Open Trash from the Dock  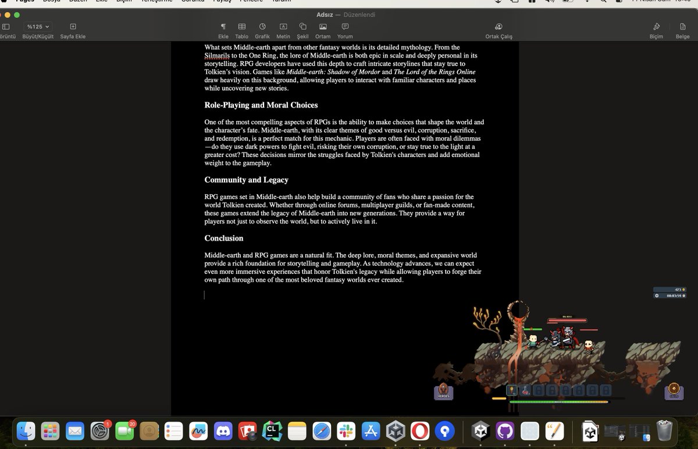(664, 431)
